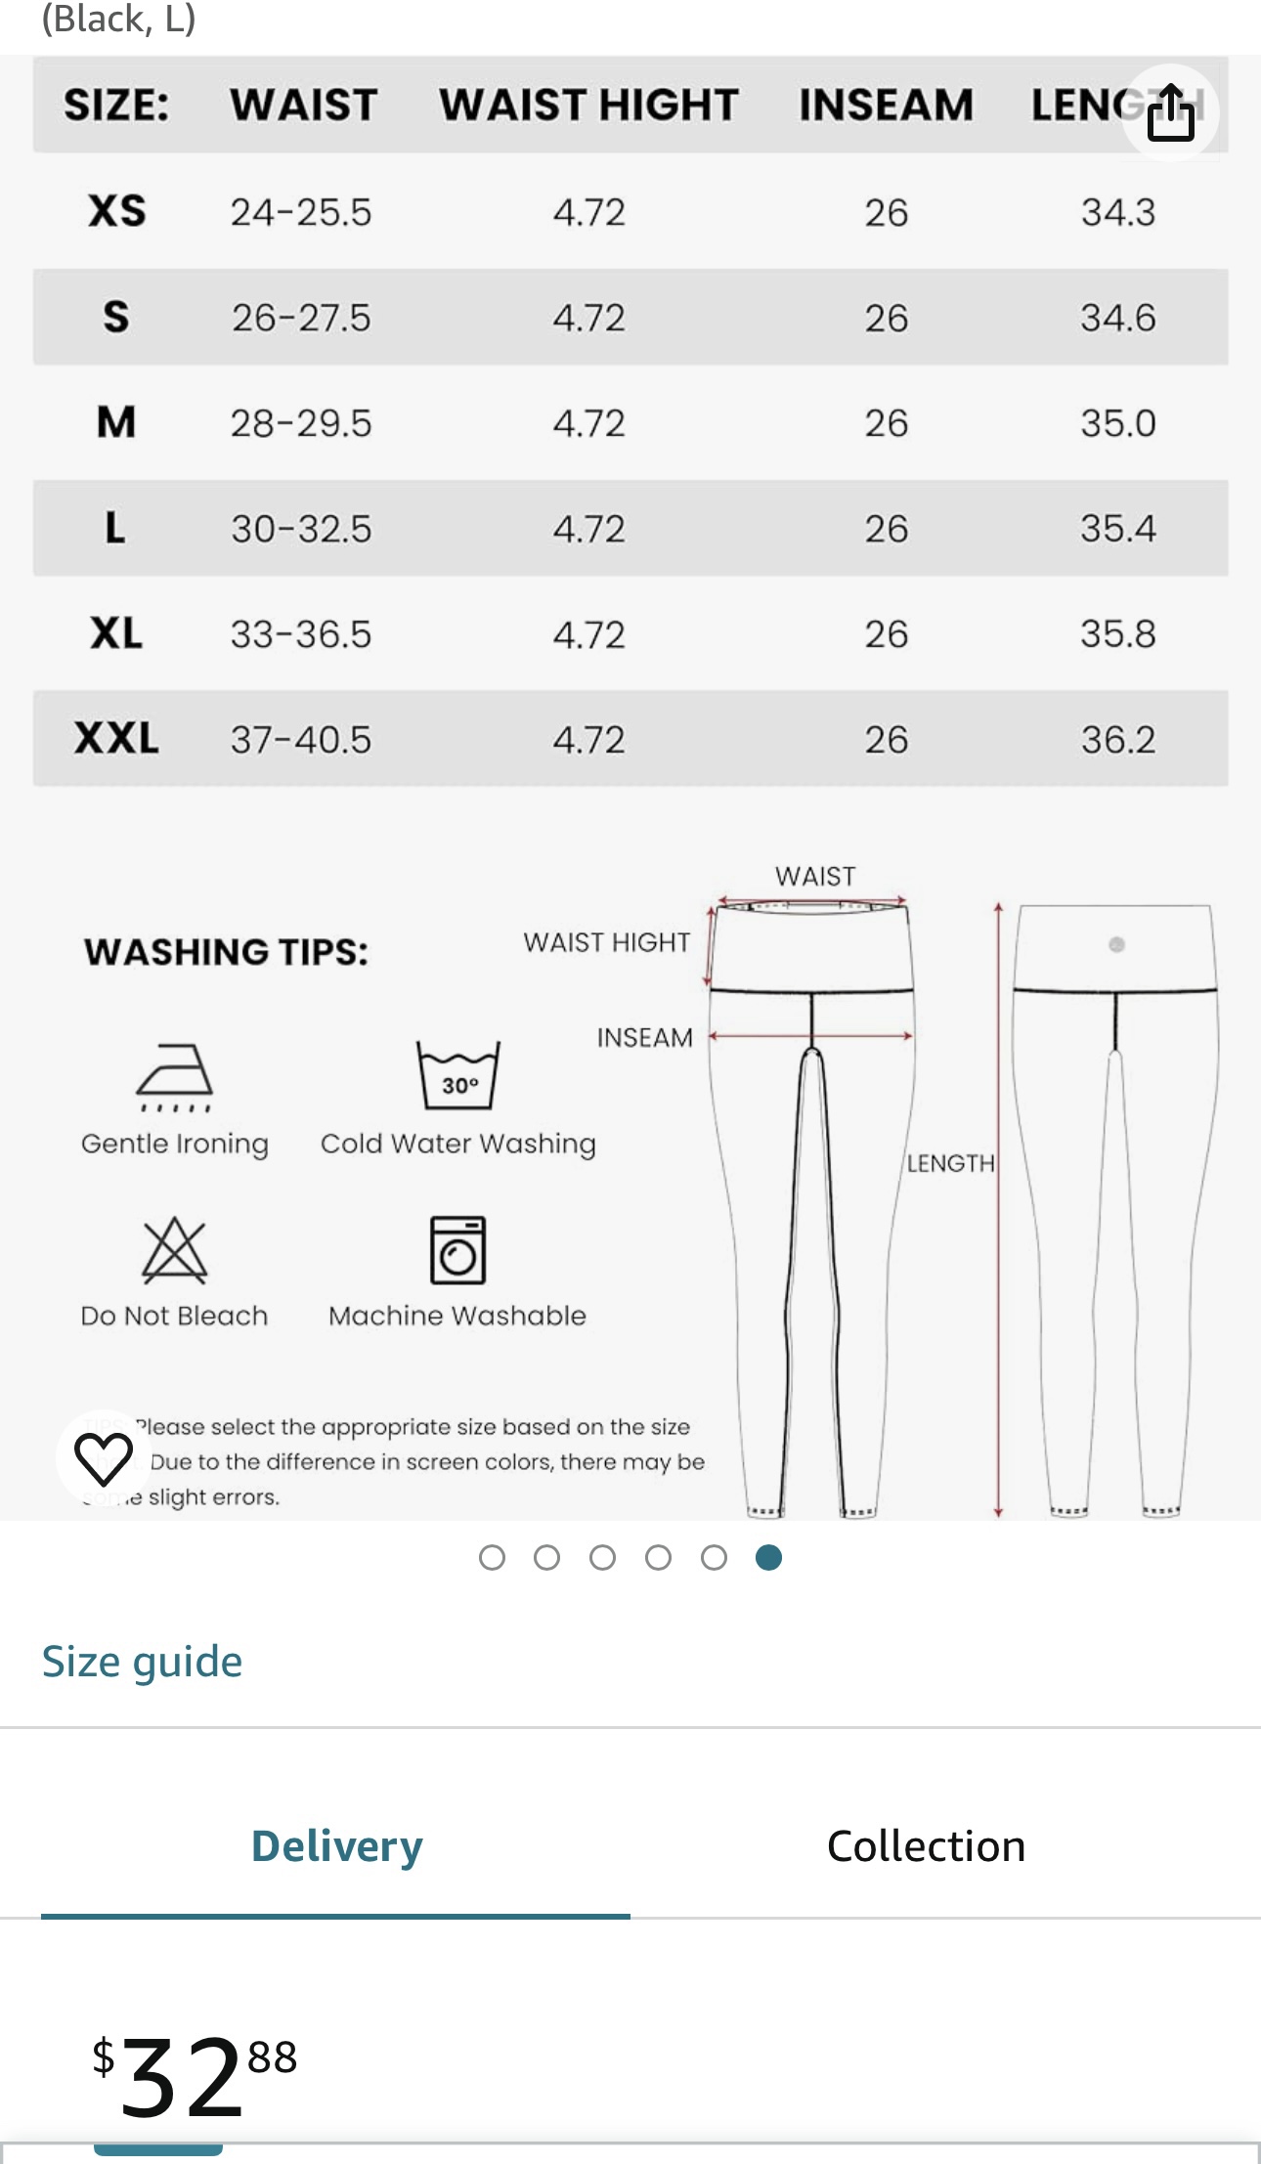The image size is (1261, 2164).
Task: Click the L size row in the chart
Action: click(x=630, y=528)
